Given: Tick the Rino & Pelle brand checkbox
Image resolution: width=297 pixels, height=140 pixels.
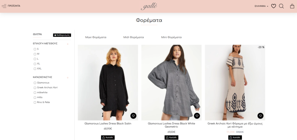Looking at the screenshot, I should [x=35, y=103].
